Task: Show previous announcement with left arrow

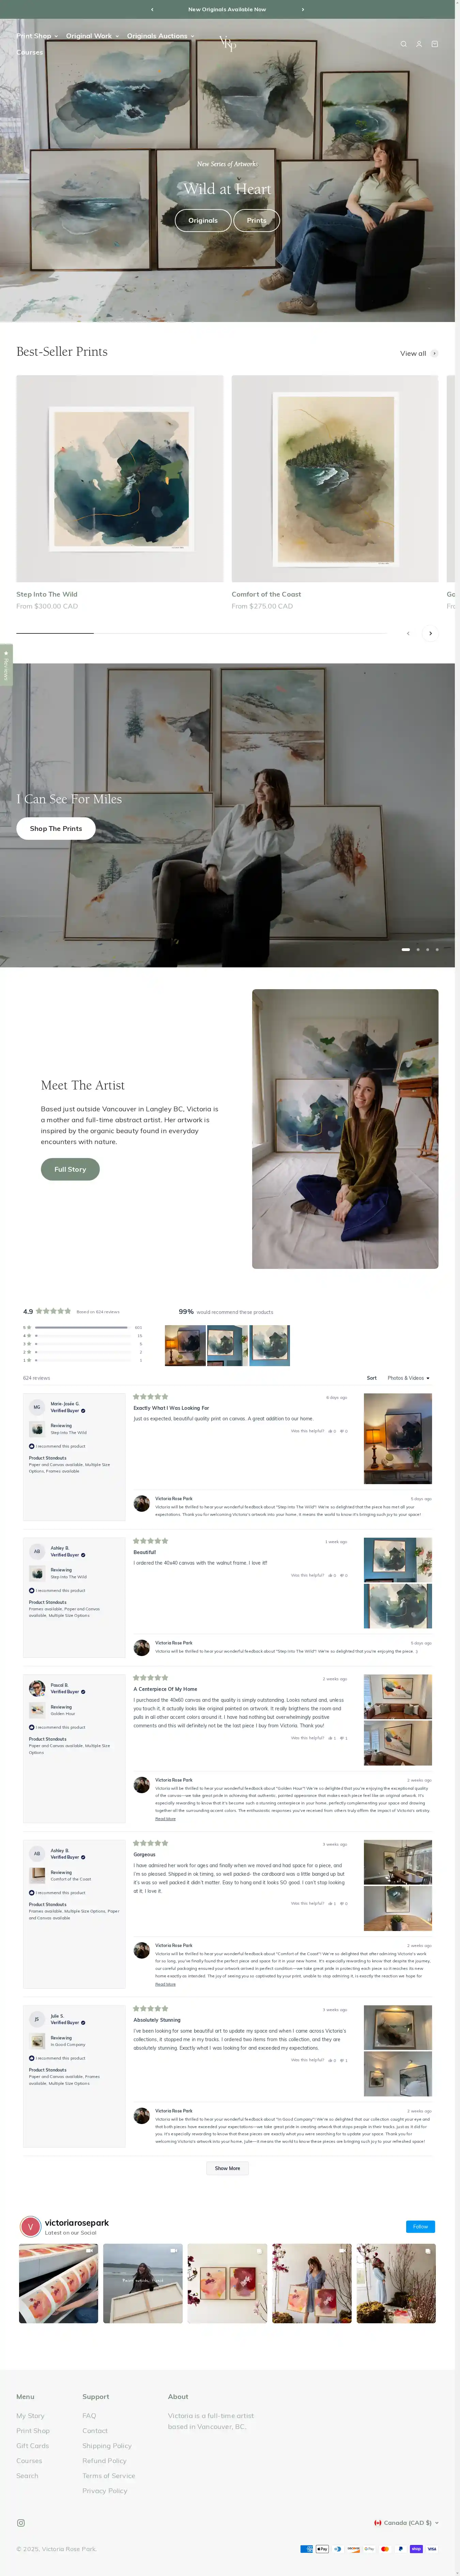Action: pyautogui.click(x=152, y=9)
